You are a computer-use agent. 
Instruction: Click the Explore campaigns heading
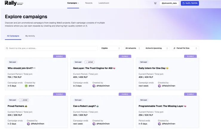click(26, 17)
